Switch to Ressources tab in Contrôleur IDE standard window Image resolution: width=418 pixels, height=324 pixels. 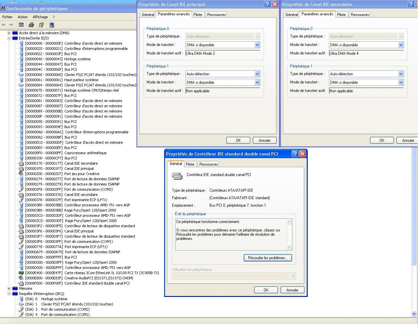[209, 164]
